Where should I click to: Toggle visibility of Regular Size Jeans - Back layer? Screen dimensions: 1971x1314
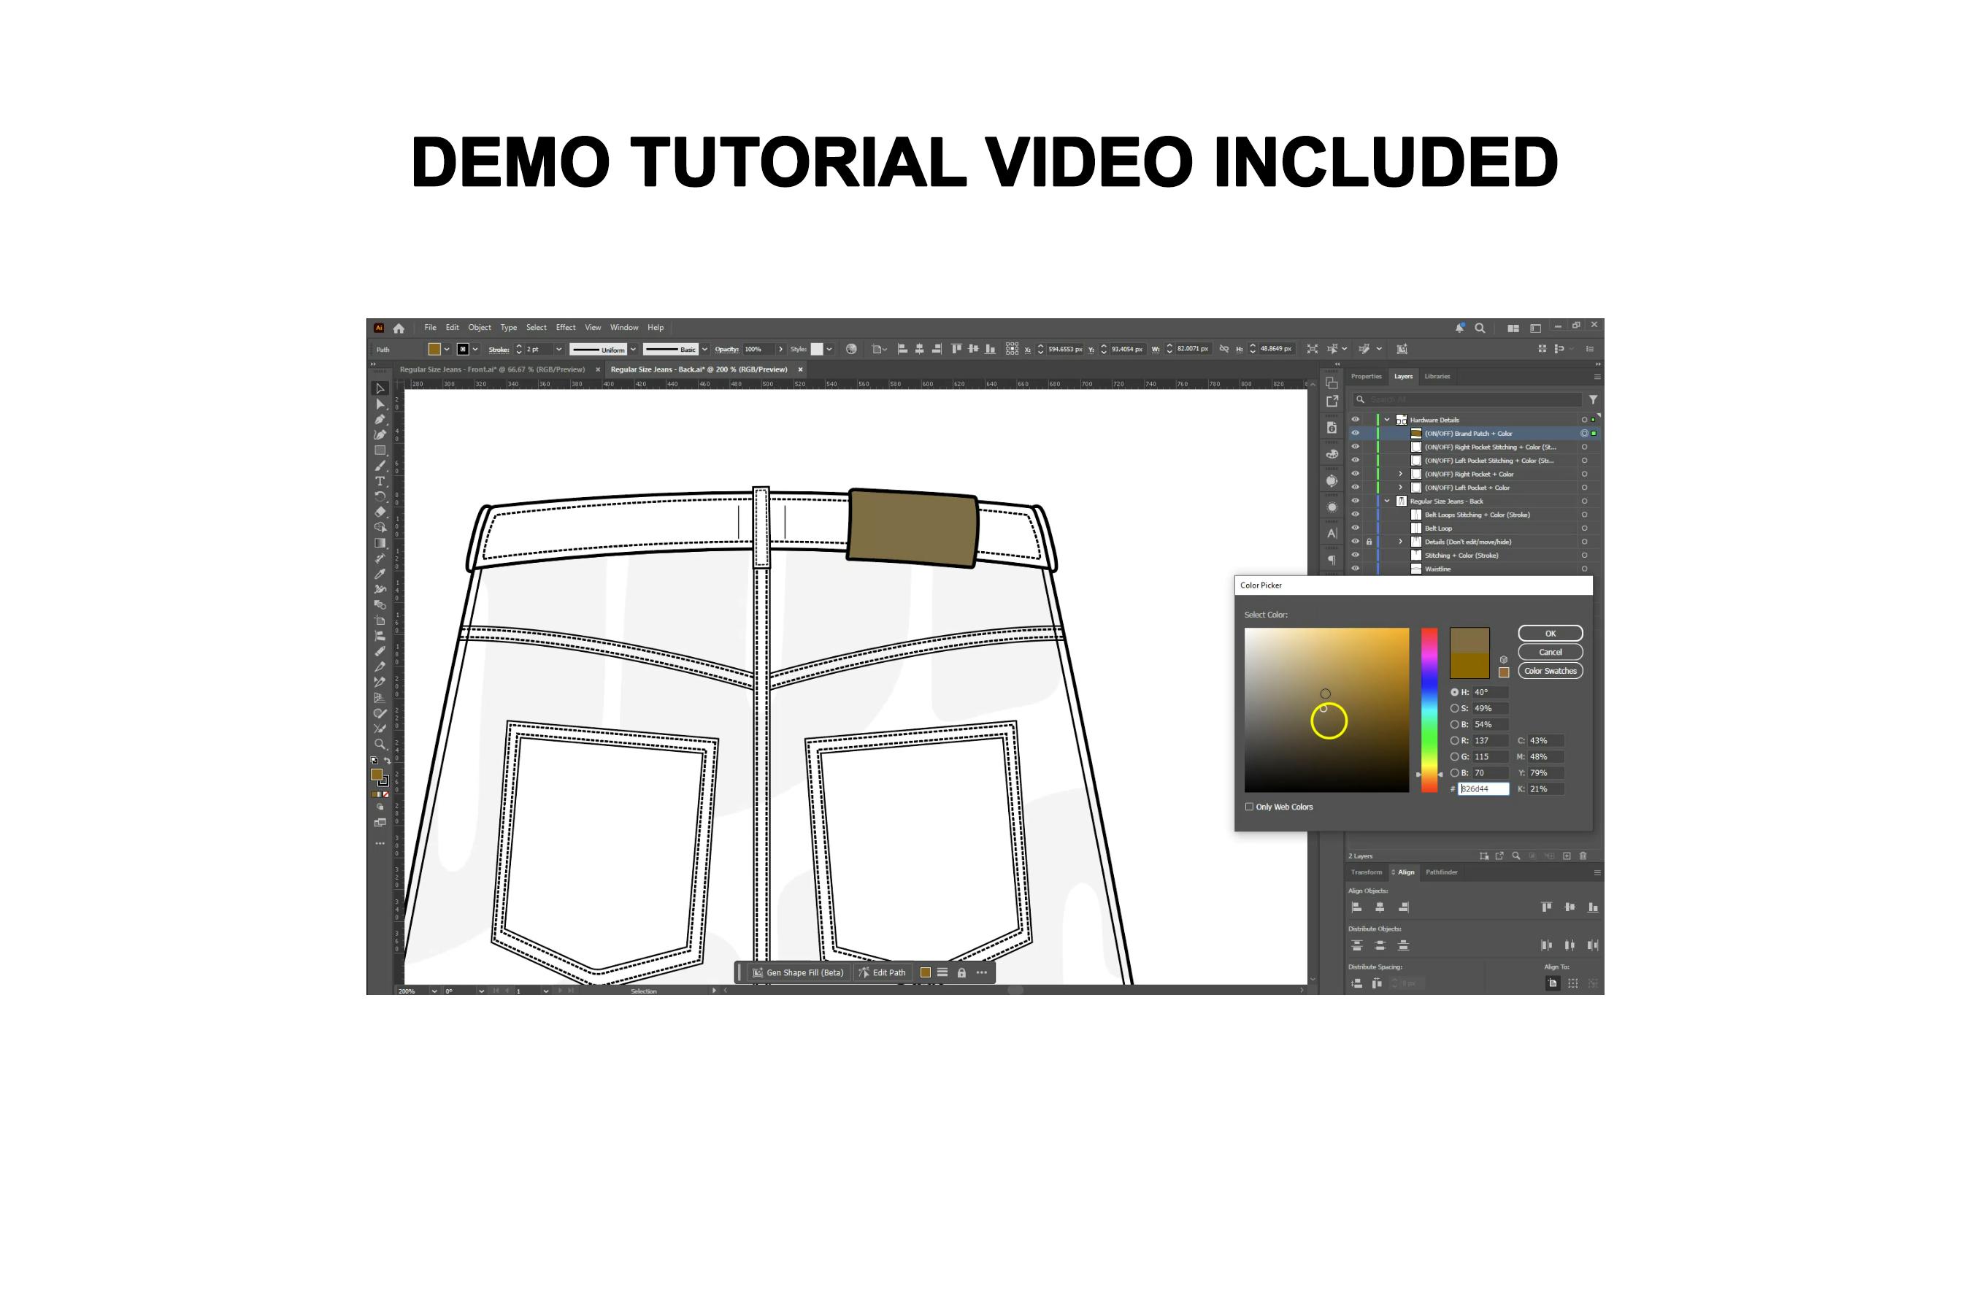(1355, 501)
